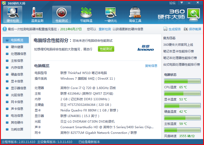Open the 节能降温 energy saving tool
This screenshot has height=145, width=204.
86,14
